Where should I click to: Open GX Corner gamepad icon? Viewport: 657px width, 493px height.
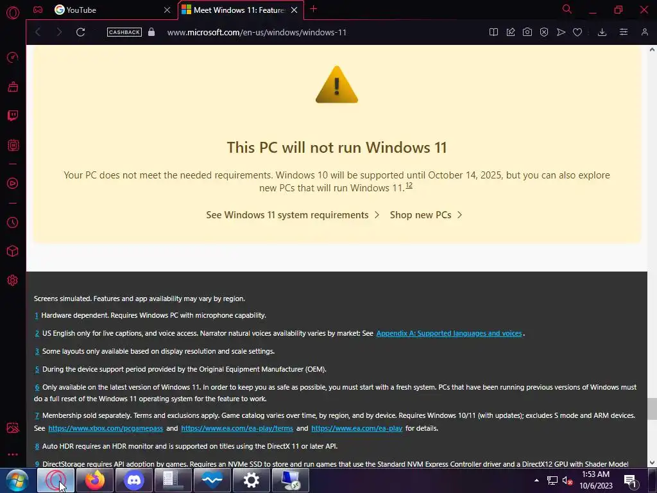coord(38,10)
